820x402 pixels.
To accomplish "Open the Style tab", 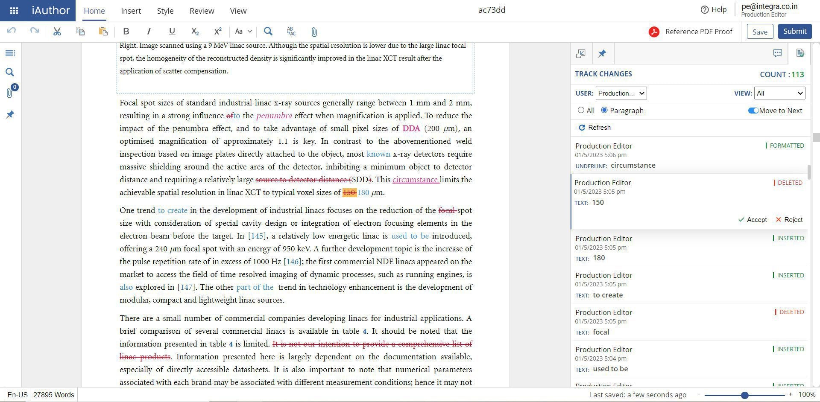I will click(165, 11).
